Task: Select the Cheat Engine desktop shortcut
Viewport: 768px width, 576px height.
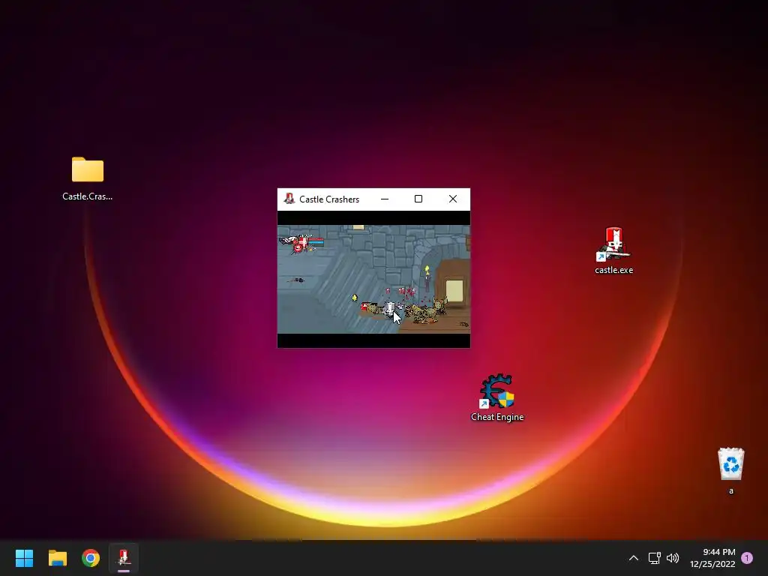Action: [x=497, y=397]
